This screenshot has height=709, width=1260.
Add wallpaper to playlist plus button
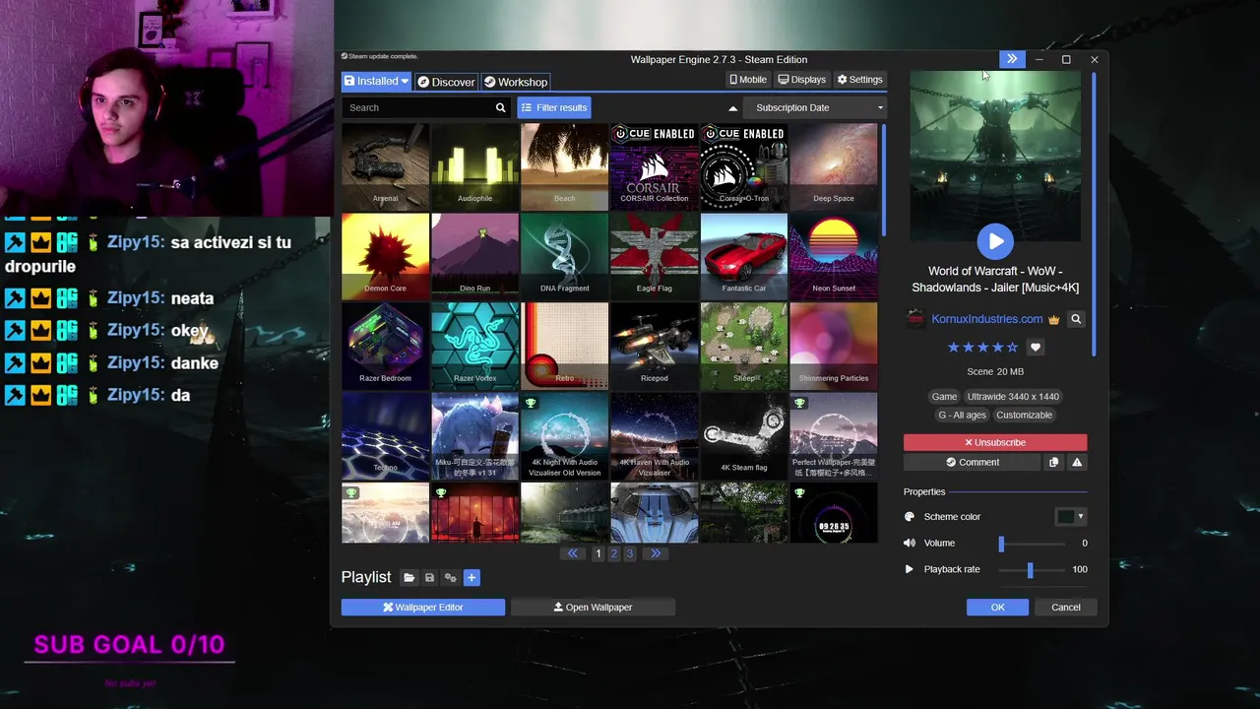click(472, 578)
